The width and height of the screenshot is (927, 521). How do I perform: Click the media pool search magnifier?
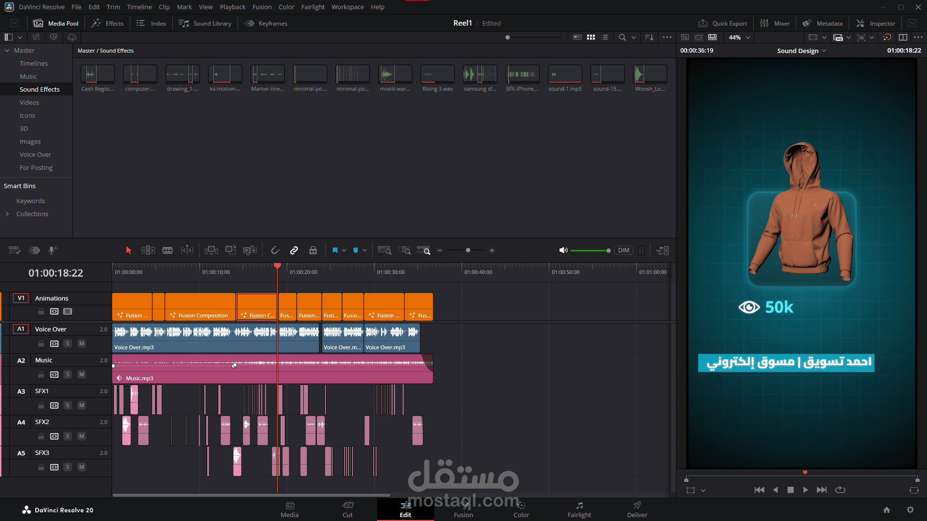[x=622, y=37]
